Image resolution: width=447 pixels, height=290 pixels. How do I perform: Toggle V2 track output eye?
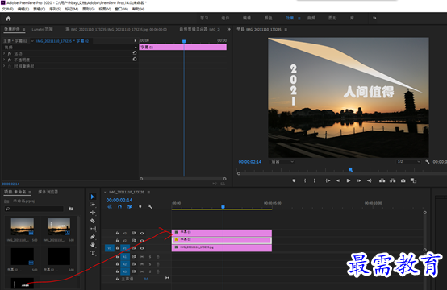click(142, 241)
